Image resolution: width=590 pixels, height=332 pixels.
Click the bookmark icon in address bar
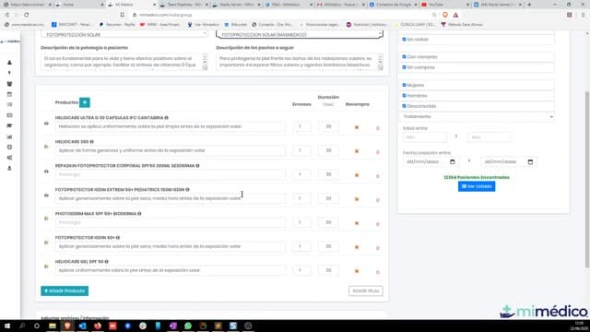pos(123,15)
